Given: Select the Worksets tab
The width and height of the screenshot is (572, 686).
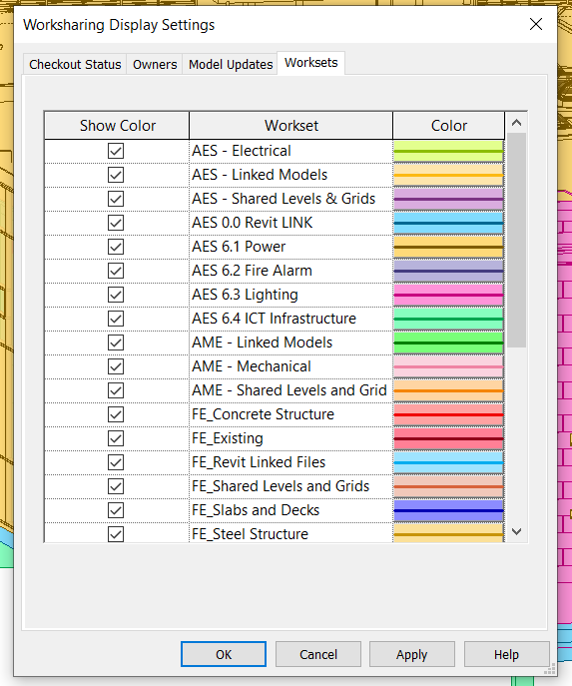Looking at the screenshot, I should (x=310, y=63).
